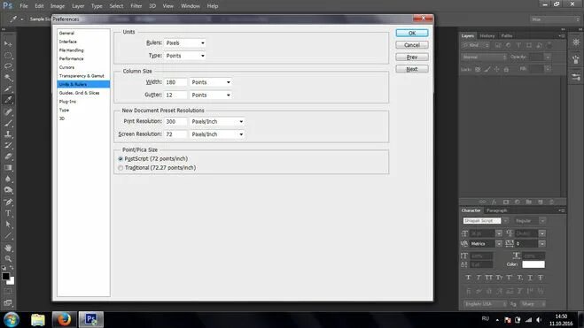Select the Line shape tool

8,235
